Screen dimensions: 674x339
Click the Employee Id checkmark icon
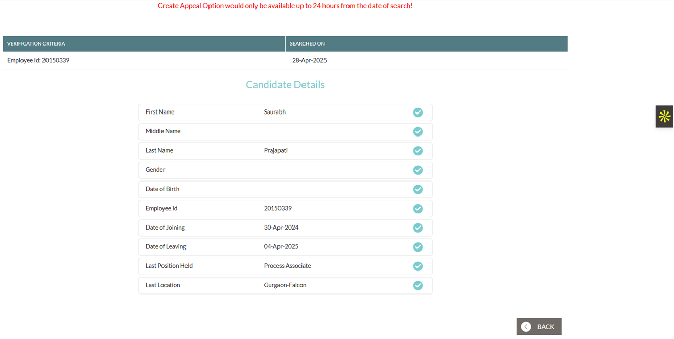[x=417, y=209]
